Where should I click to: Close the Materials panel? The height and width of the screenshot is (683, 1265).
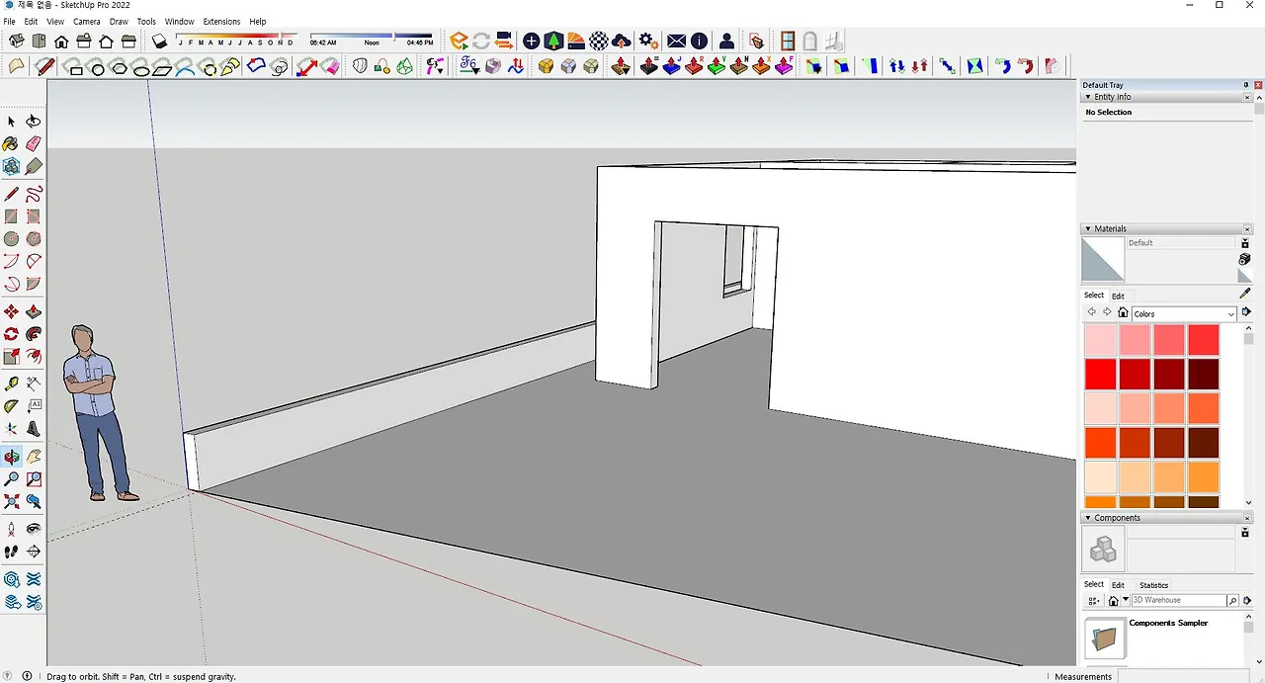(x=1246, y=228)
